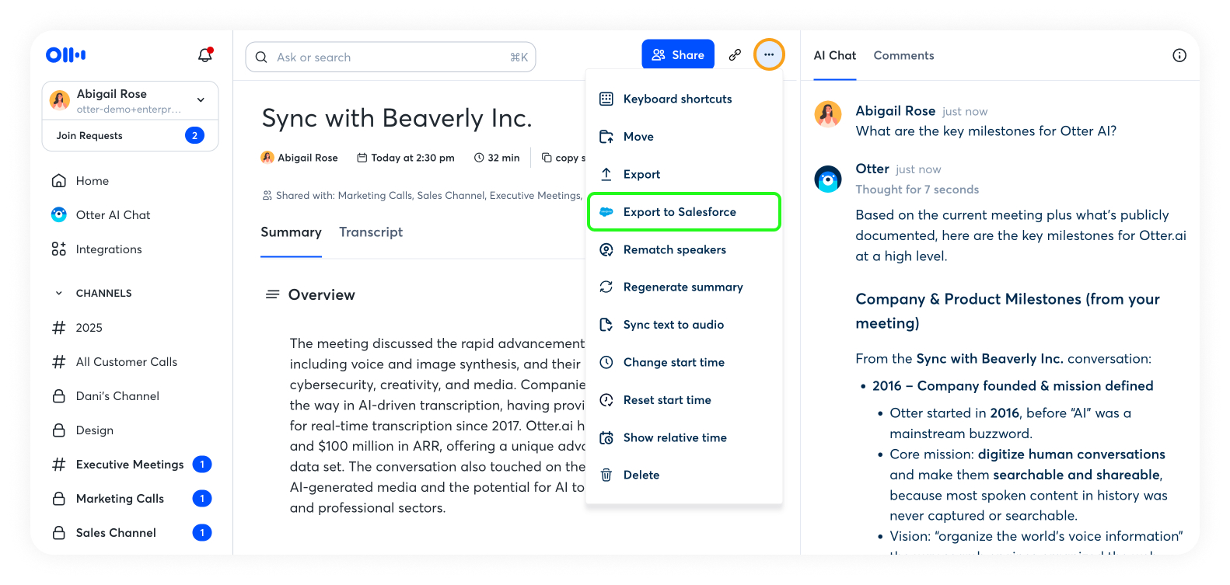
Task: Switch to the Transcript tab
Action: tap(371, 232)
